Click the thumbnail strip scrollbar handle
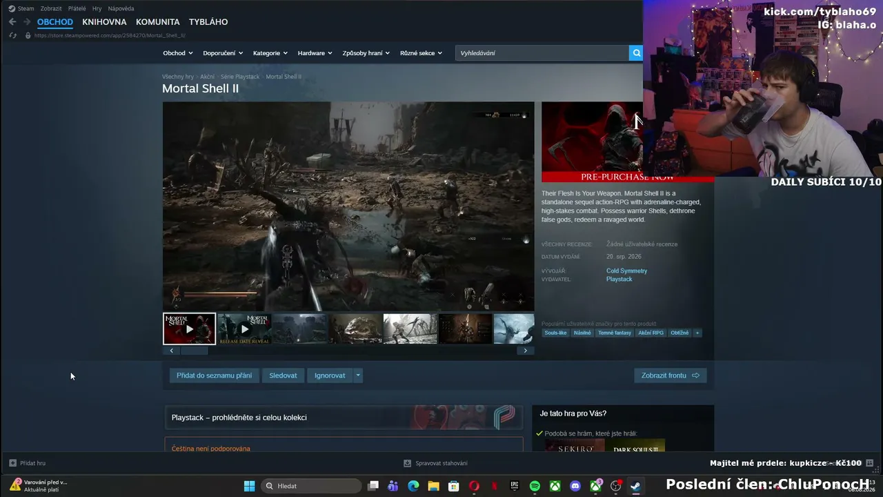The height and width of the screenshot is (497, 883). 194,351
